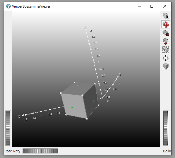Click the green point on cube's front face
175x158 pixels.
tap(72, 107)
